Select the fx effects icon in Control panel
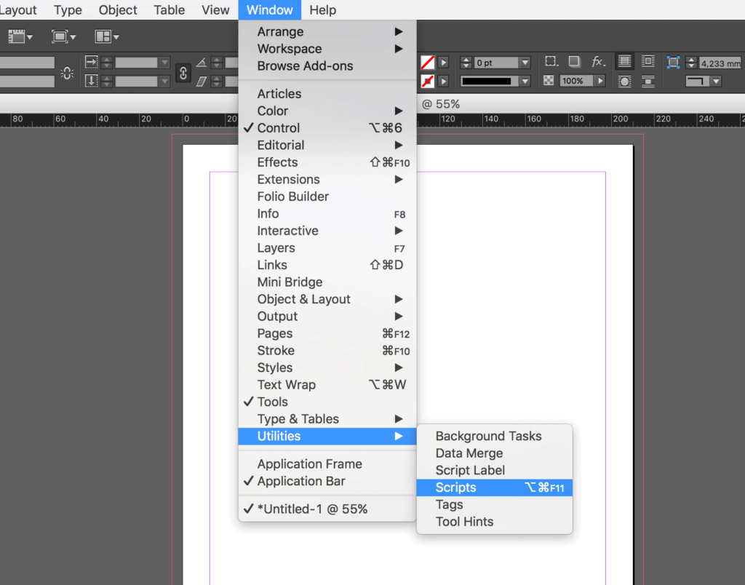Image resolution: width=745 pixels, height=585 pixels. coord(597,61)
